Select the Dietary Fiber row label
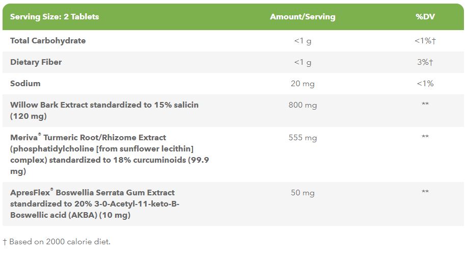Screen dimensions: 467x256 [36, 62]
